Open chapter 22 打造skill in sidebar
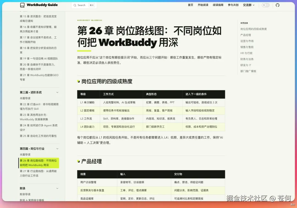Viewport: 297px width, 208px height. pos(39,106)
